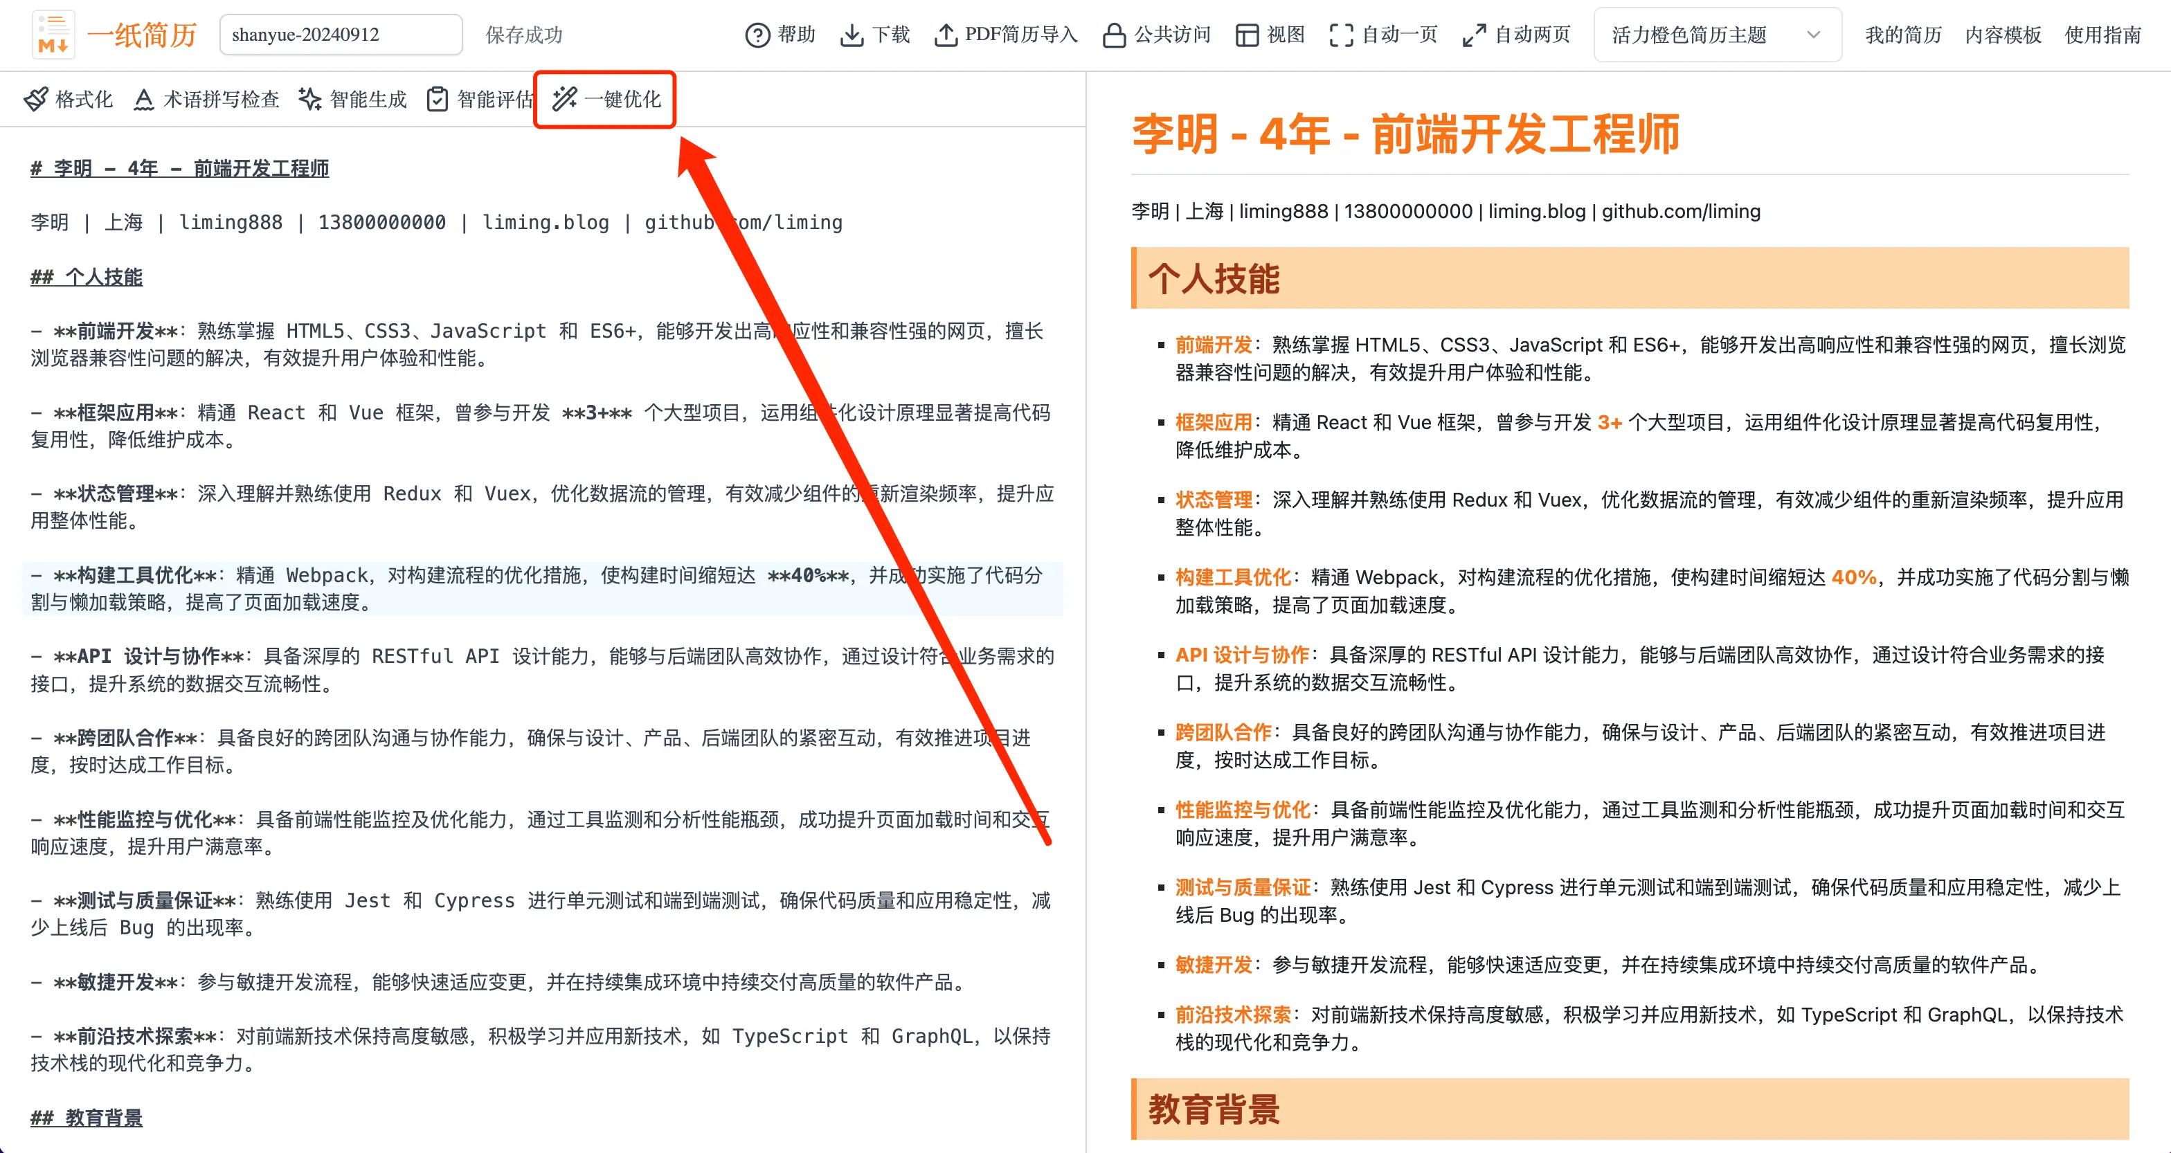Click the 视图 layout icon
This screenshot has height=1153, width=2171.
1247,35
